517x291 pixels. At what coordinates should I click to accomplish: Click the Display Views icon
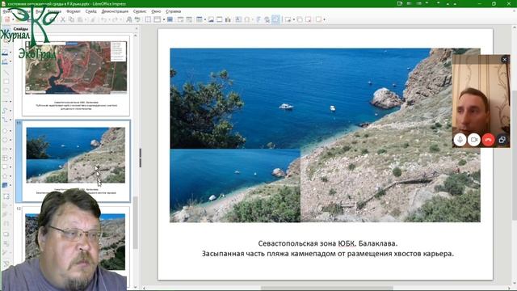point(158,19)
